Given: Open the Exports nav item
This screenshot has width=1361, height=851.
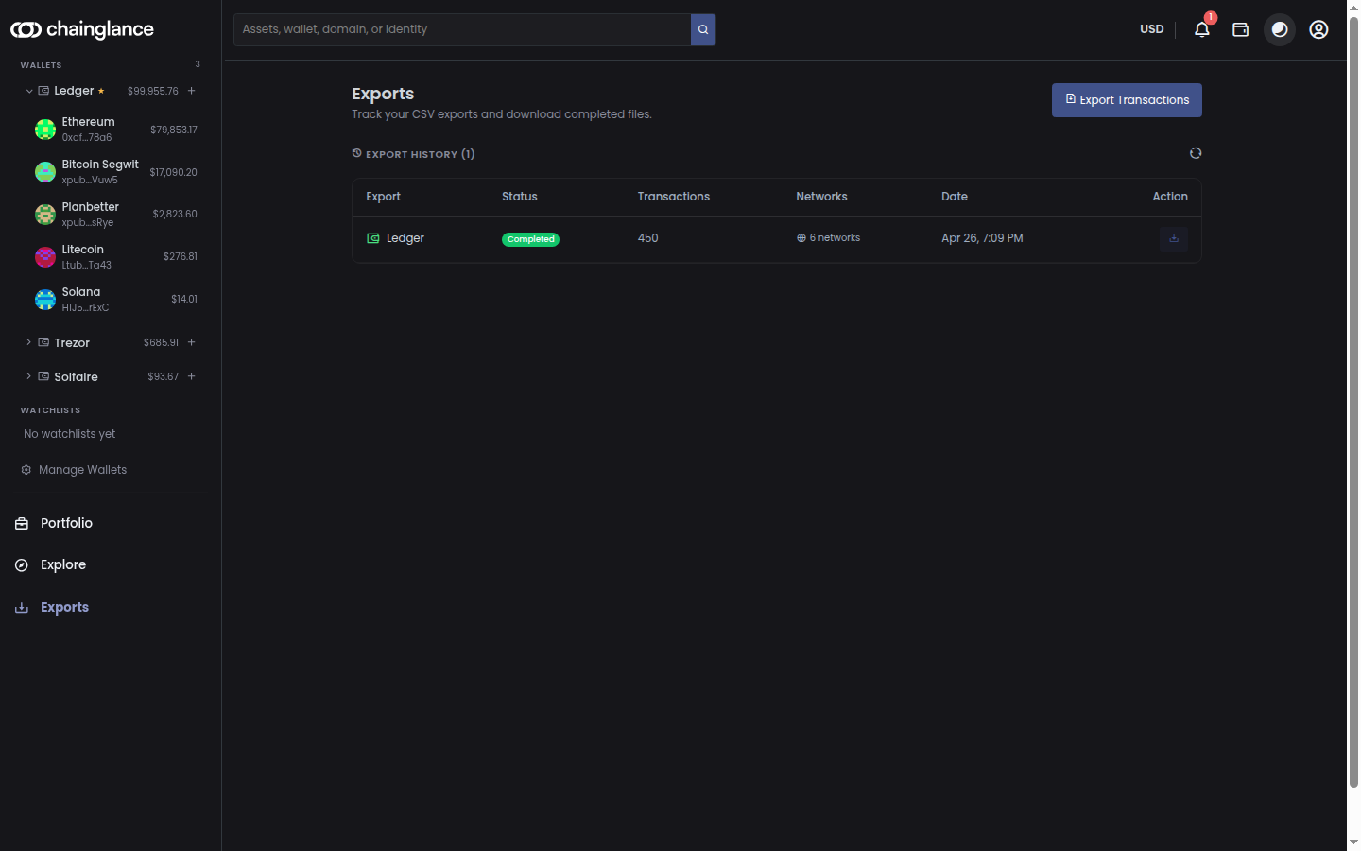Looking at the screenshot, I should (64, 607).
